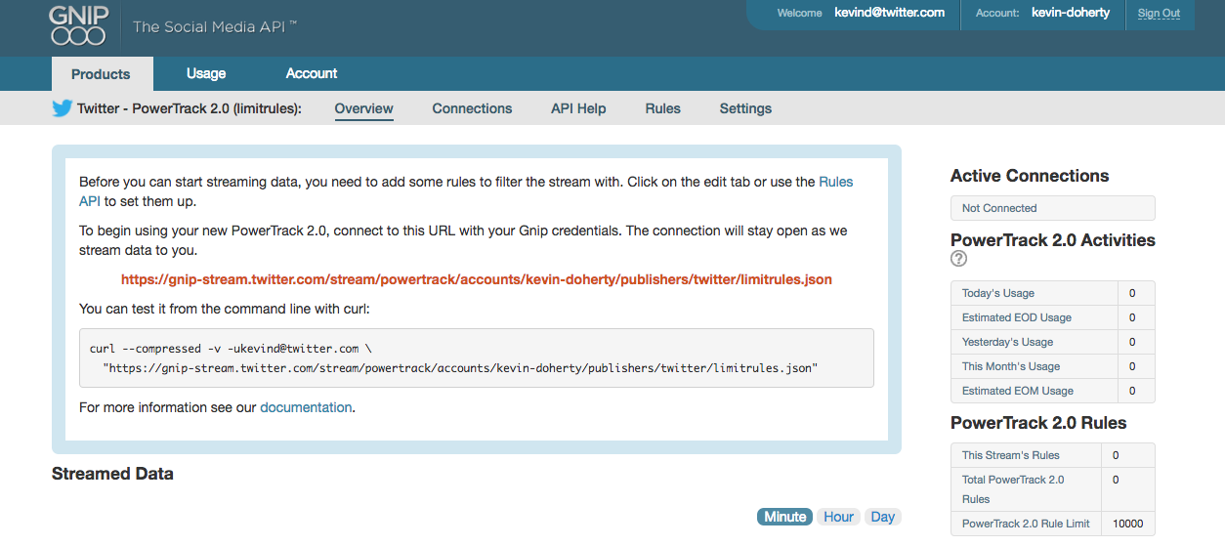The width and height of the screenshot is (1225, 546).
Task: Click the Twitter bird icon beside PowerTrack
Action: 63,108
